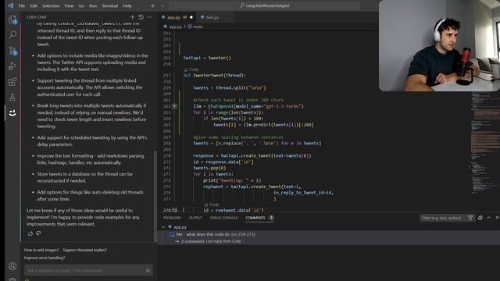This screenshot has height=281, width=500.
Task: Open the Run and Debug view
Action: coord(12,66)
